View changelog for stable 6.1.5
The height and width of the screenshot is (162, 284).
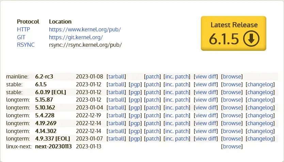pos(260,84)
